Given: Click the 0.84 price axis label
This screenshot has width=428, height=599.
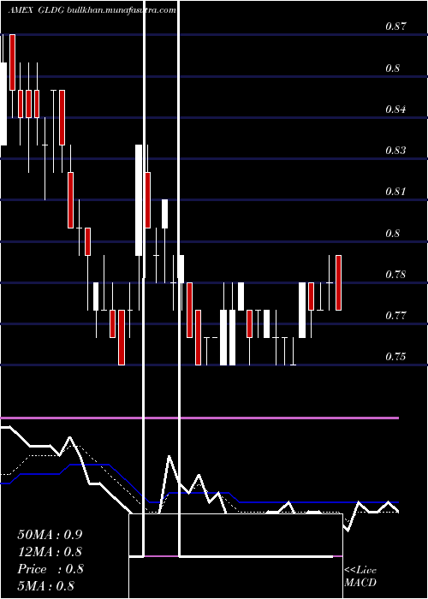Looking at the screenshot, I should coord(395,110).
